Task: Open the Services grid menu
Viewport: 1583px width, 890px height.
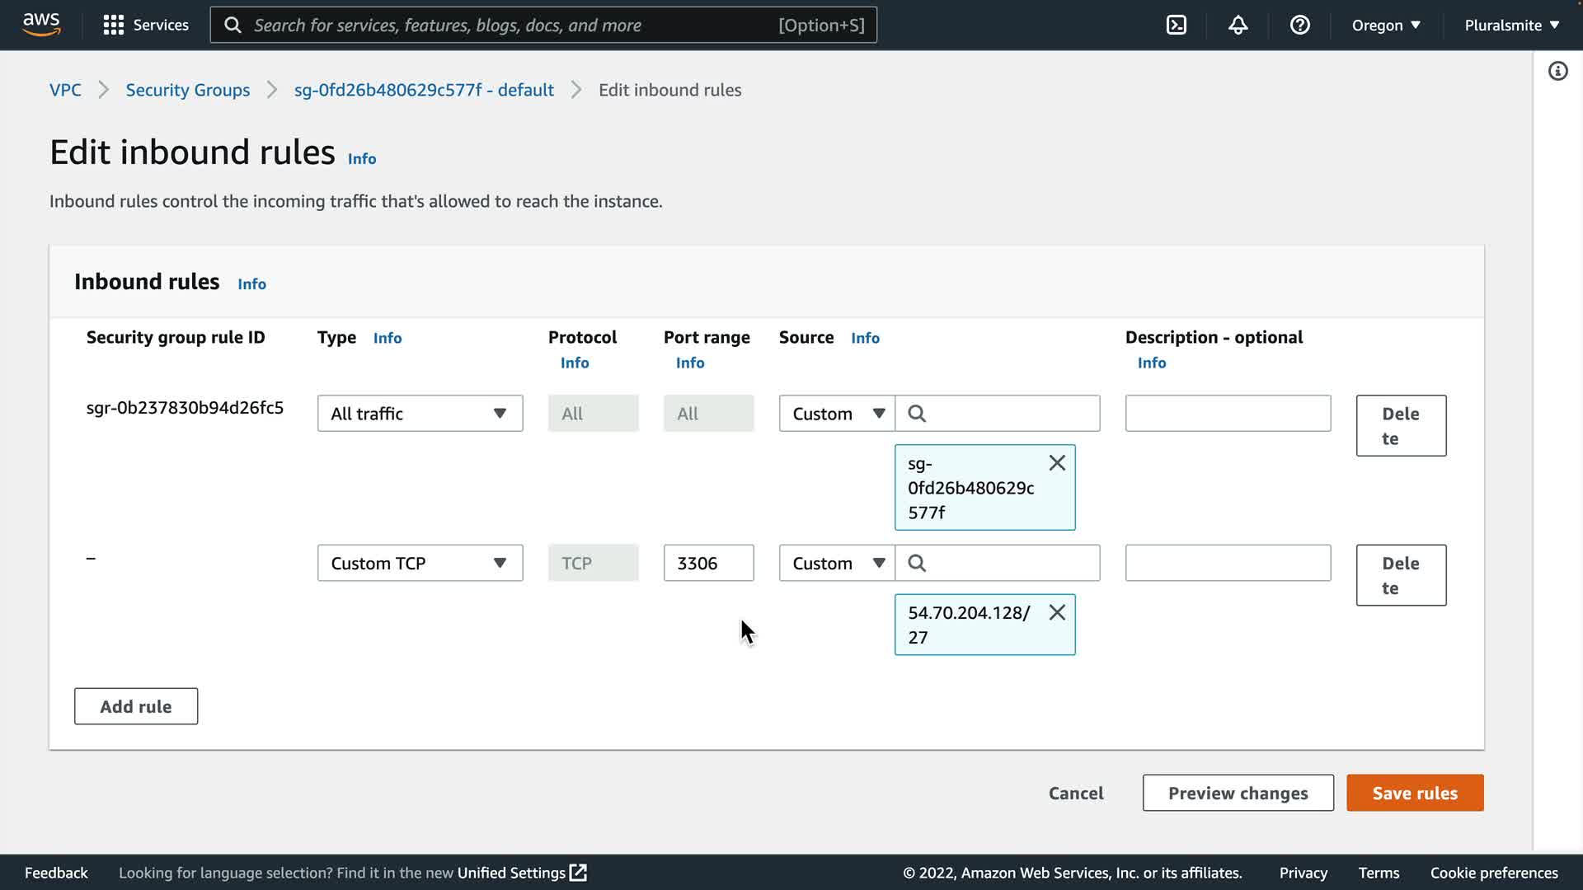Action: (146, 25)
